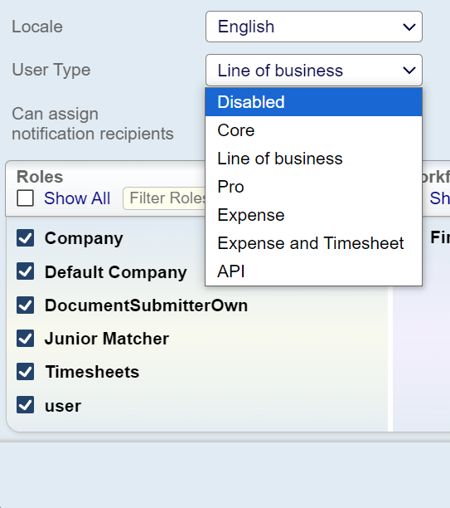Untick the Junior Matcher role

coord(25,339)
